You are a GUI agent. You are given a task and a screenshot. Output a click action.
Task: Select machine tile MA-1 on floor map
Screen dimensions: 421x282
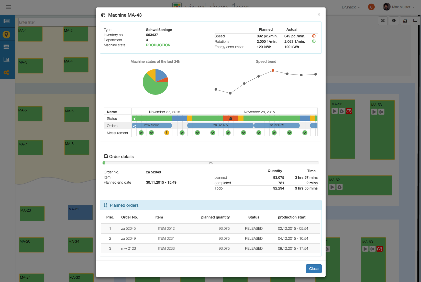(x=30, y=34)
